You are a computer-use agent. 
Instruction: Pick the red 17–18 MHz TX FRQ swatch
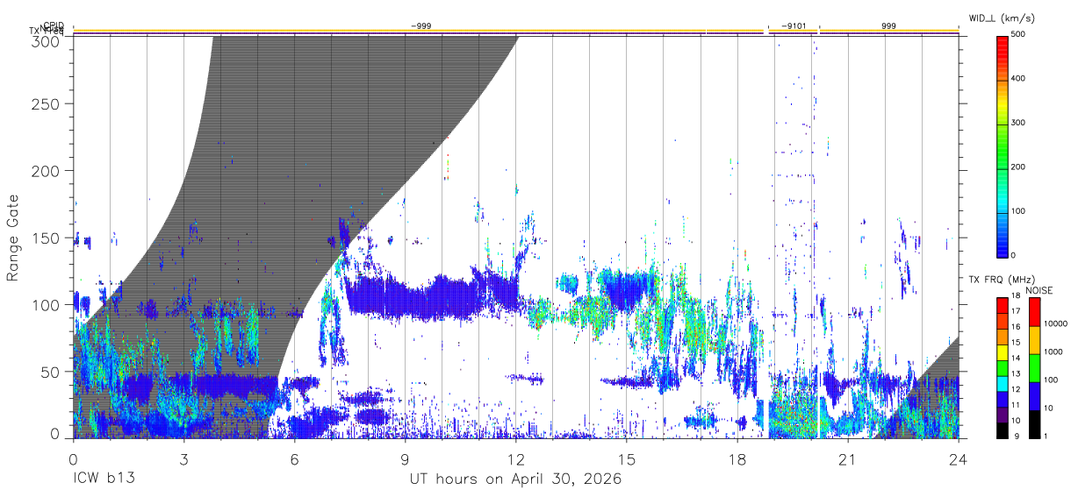coord(1003,305)
